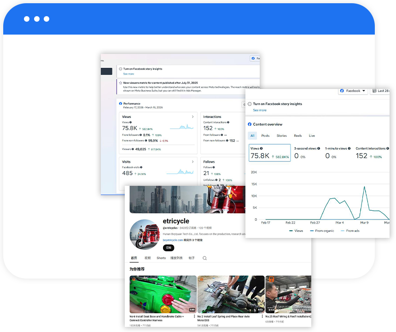Select the 3-second views metric

coord(307,153)
